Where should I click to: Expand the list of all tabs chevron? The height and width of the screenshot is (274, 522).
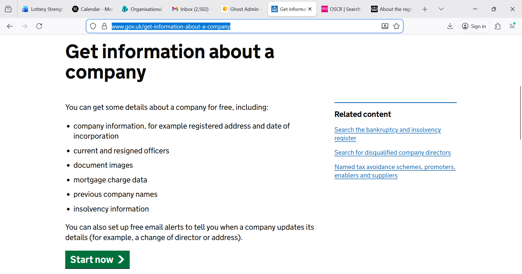click(441, 9)
